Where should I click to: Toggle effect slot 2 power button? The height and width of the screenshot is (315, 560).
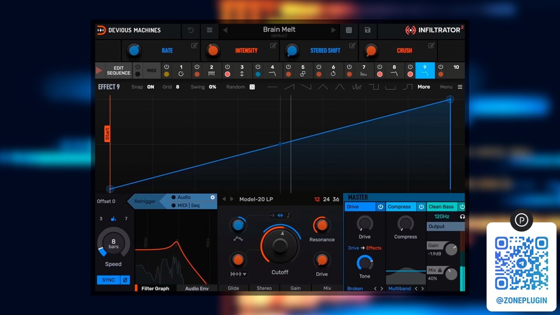(197, 67)
